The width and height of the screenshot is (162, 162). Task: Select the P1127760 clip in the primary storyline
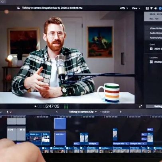tap(135, 150)
